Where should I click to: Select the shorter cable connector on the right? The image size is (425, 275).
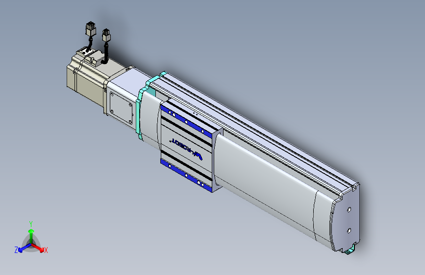[106, 35]
